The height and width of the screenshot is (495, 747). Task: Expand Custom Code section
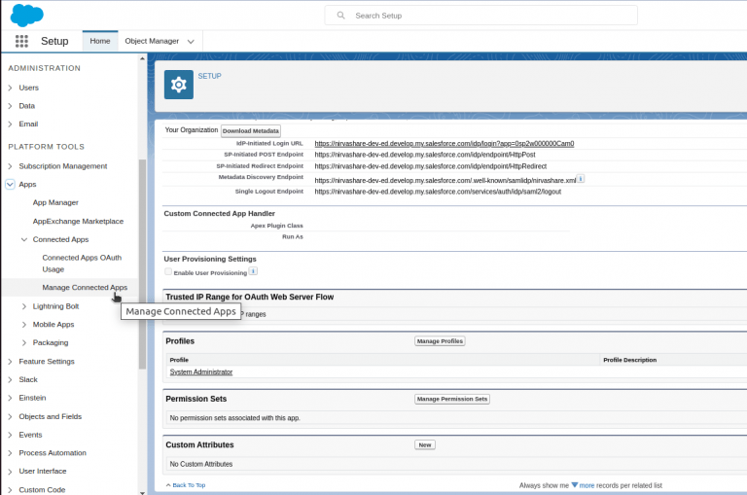[x=10, y=490]
